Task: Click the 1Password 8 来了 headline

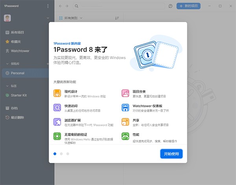Action: pos(80,50)
